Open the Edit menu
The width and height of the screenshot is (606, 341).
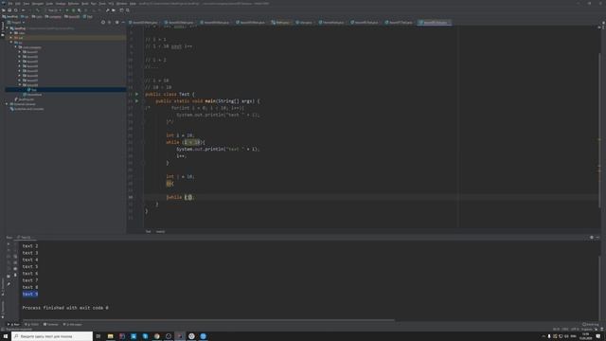[x=18, y=4]
